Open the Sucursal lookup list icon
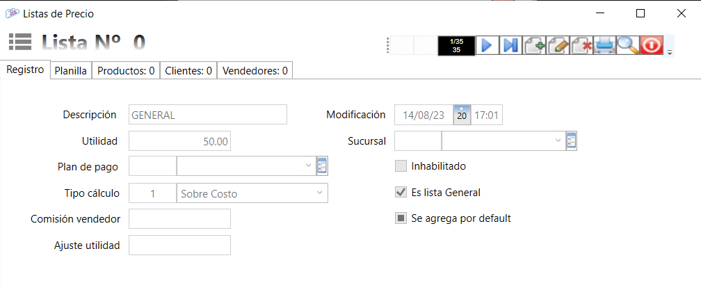 coord(572,141)
